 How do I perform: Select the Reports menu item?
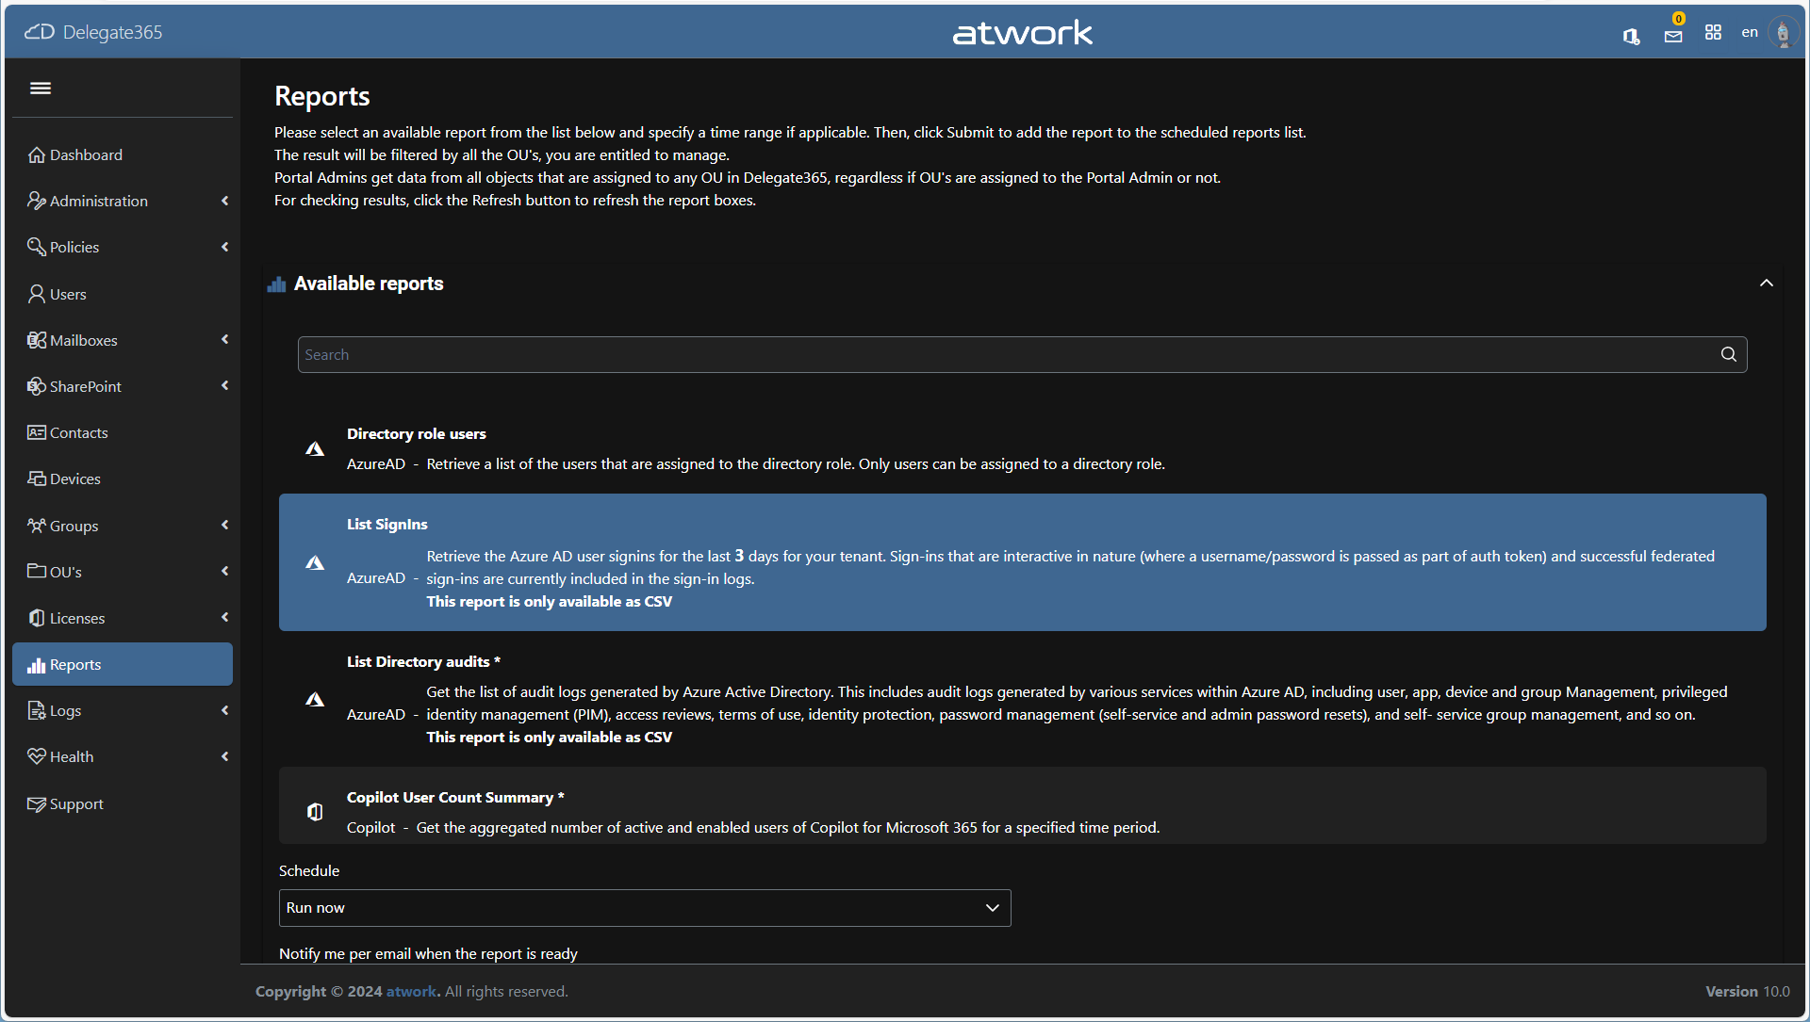coord(123,665)
